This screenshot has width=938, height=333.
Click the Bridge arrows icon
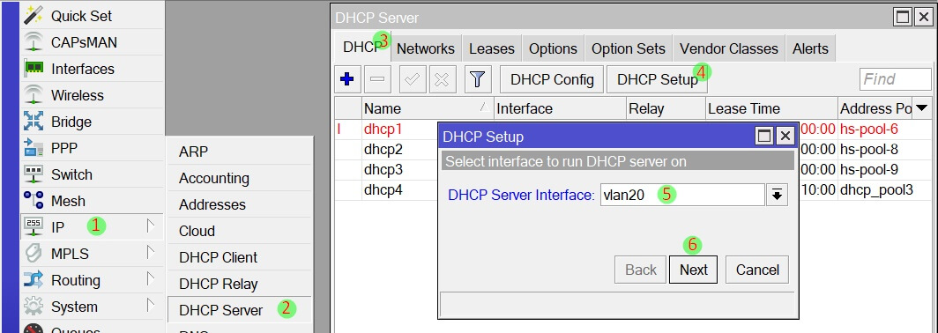(33, 122)
